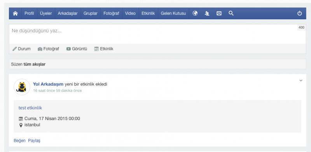Select Etkinlik calendar option in share box
Viewport: 311px width, 152px height.
(104, 49)
